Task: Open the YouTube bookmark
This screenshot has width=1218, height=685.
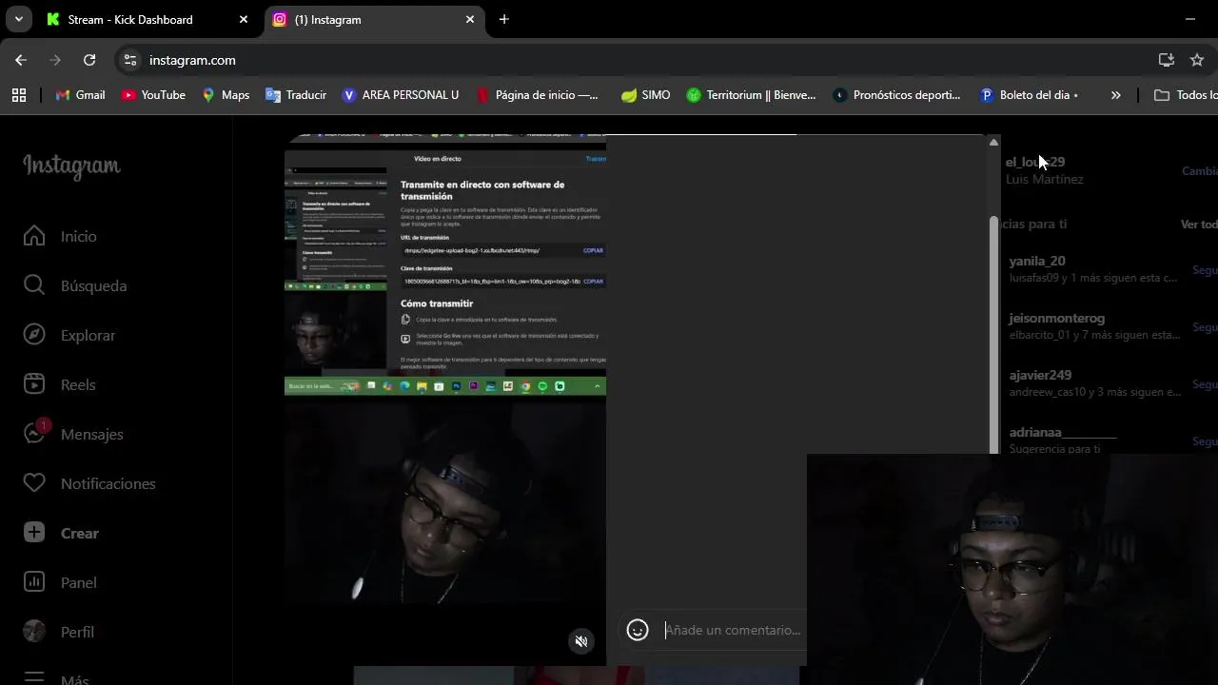Action: pos(153,95)
